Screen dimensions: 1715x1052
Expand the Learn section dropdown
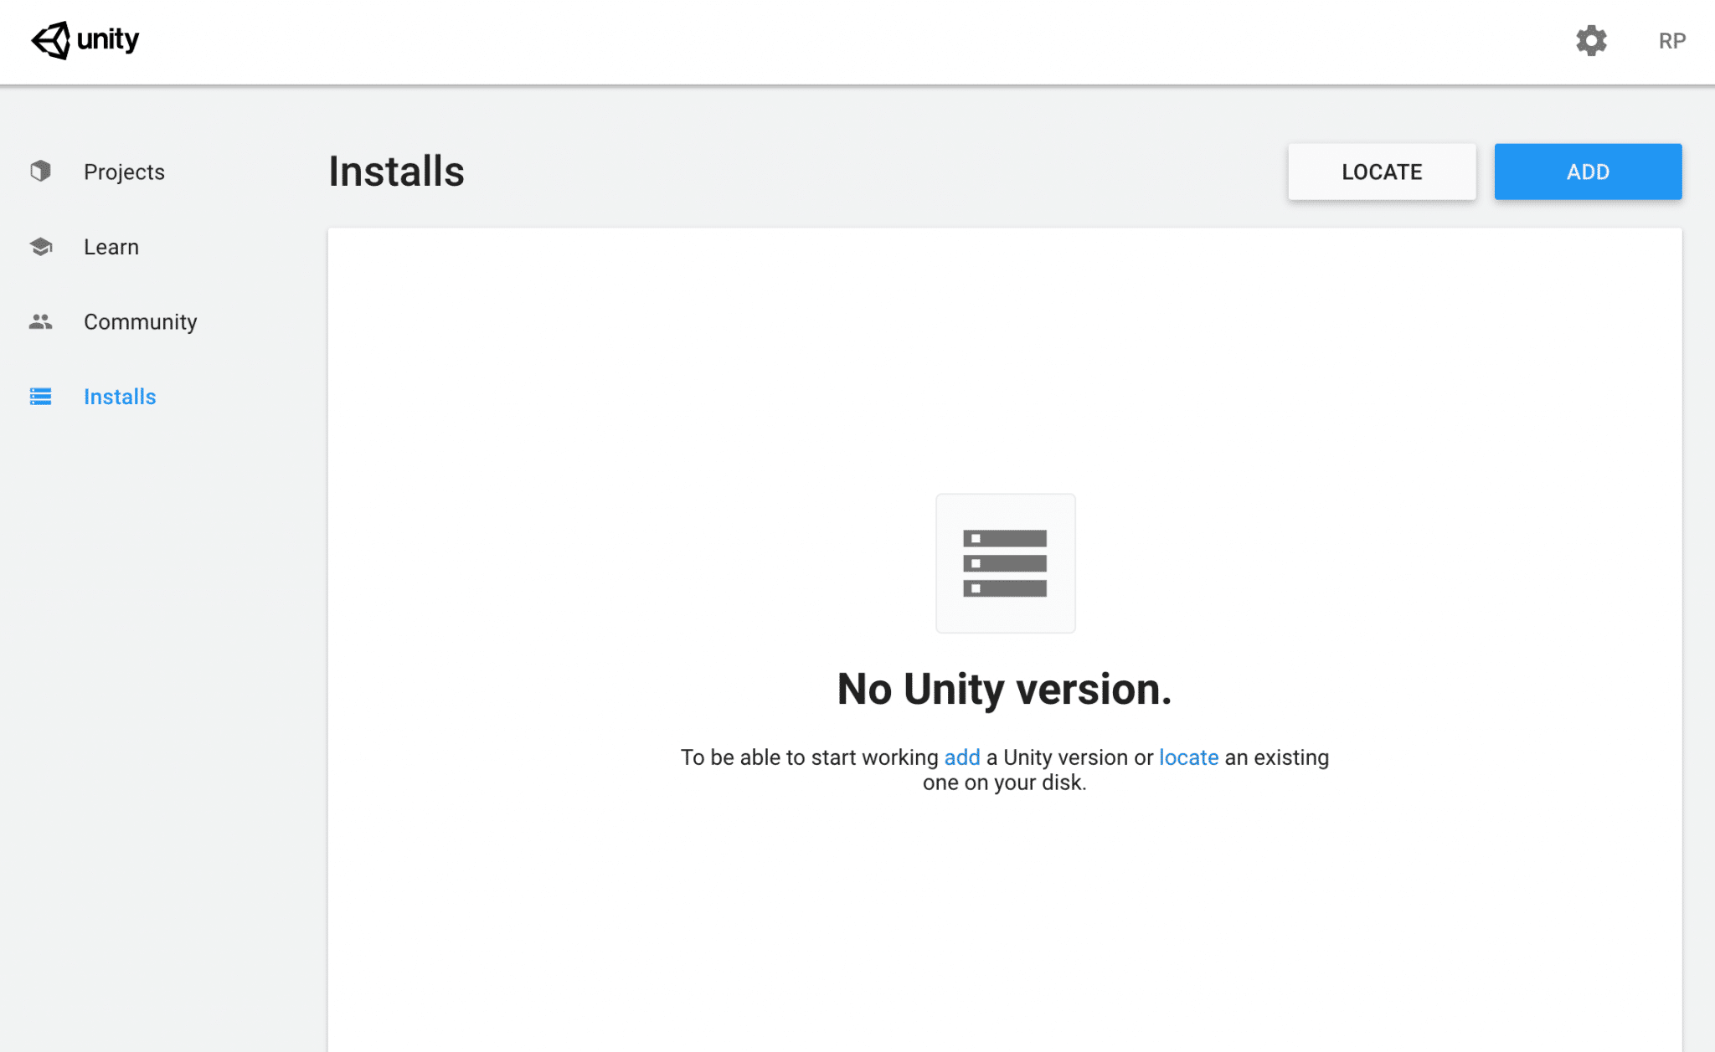pos(111,246)
